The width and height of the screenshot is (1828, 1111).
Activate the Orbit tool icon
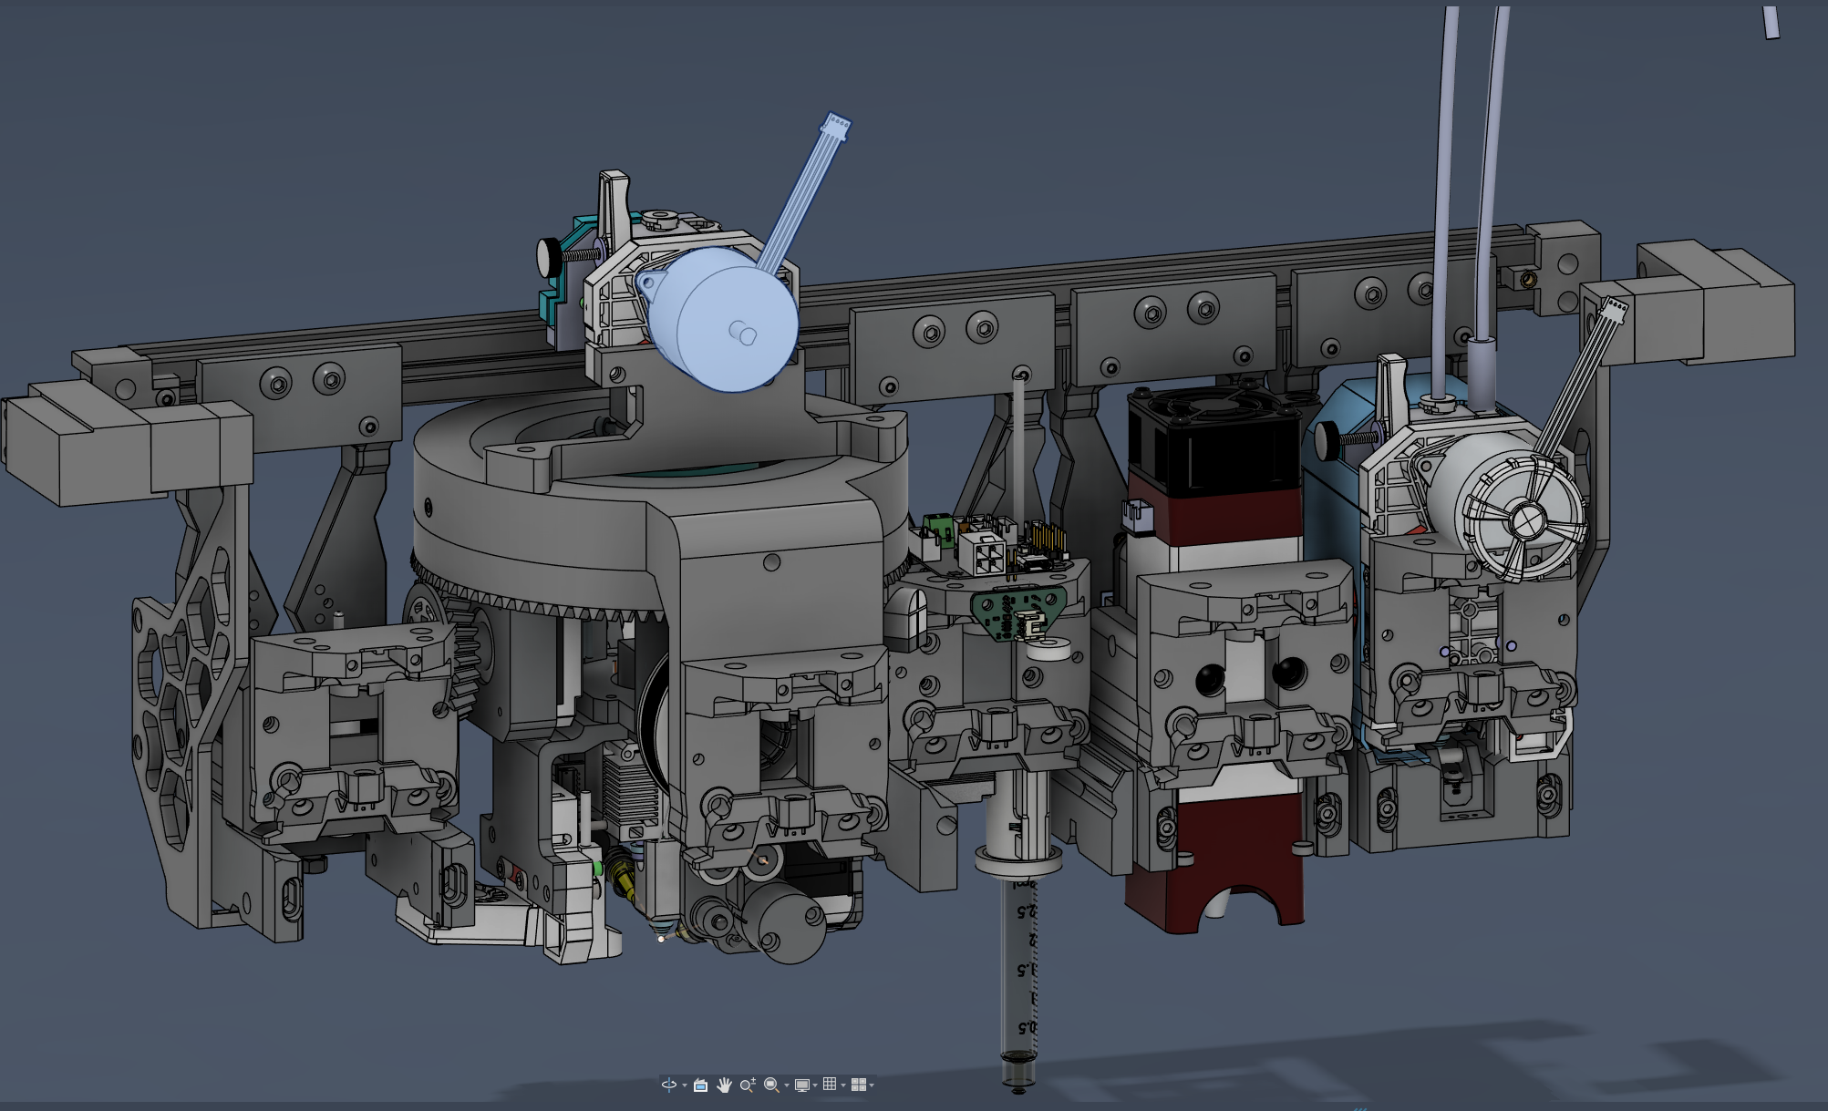pyautogui.click(x=669, y=1085)
